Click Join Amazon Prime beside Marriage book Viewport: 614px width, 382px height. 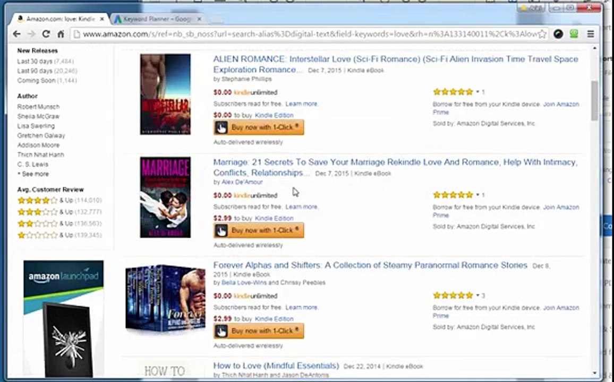[x=561, y=207]
